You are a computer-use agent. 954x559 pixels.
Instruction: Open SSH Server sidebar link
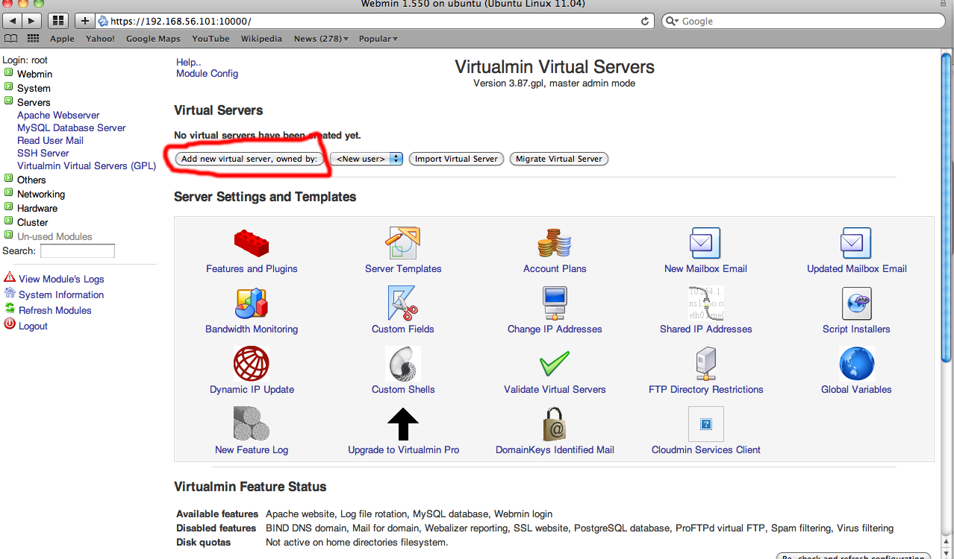point(43,154)
